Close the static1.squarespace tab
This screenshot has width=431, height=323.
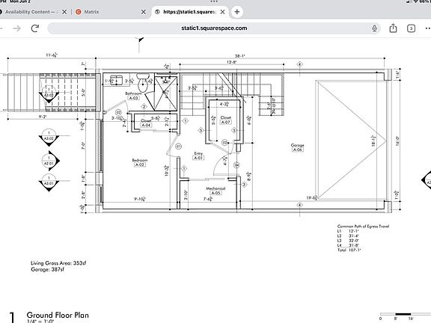(223, 12)
